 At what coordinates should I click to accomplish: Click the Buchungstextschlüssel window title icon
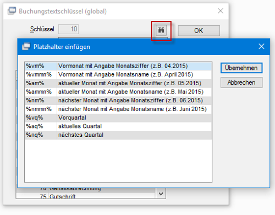(12, 11)
